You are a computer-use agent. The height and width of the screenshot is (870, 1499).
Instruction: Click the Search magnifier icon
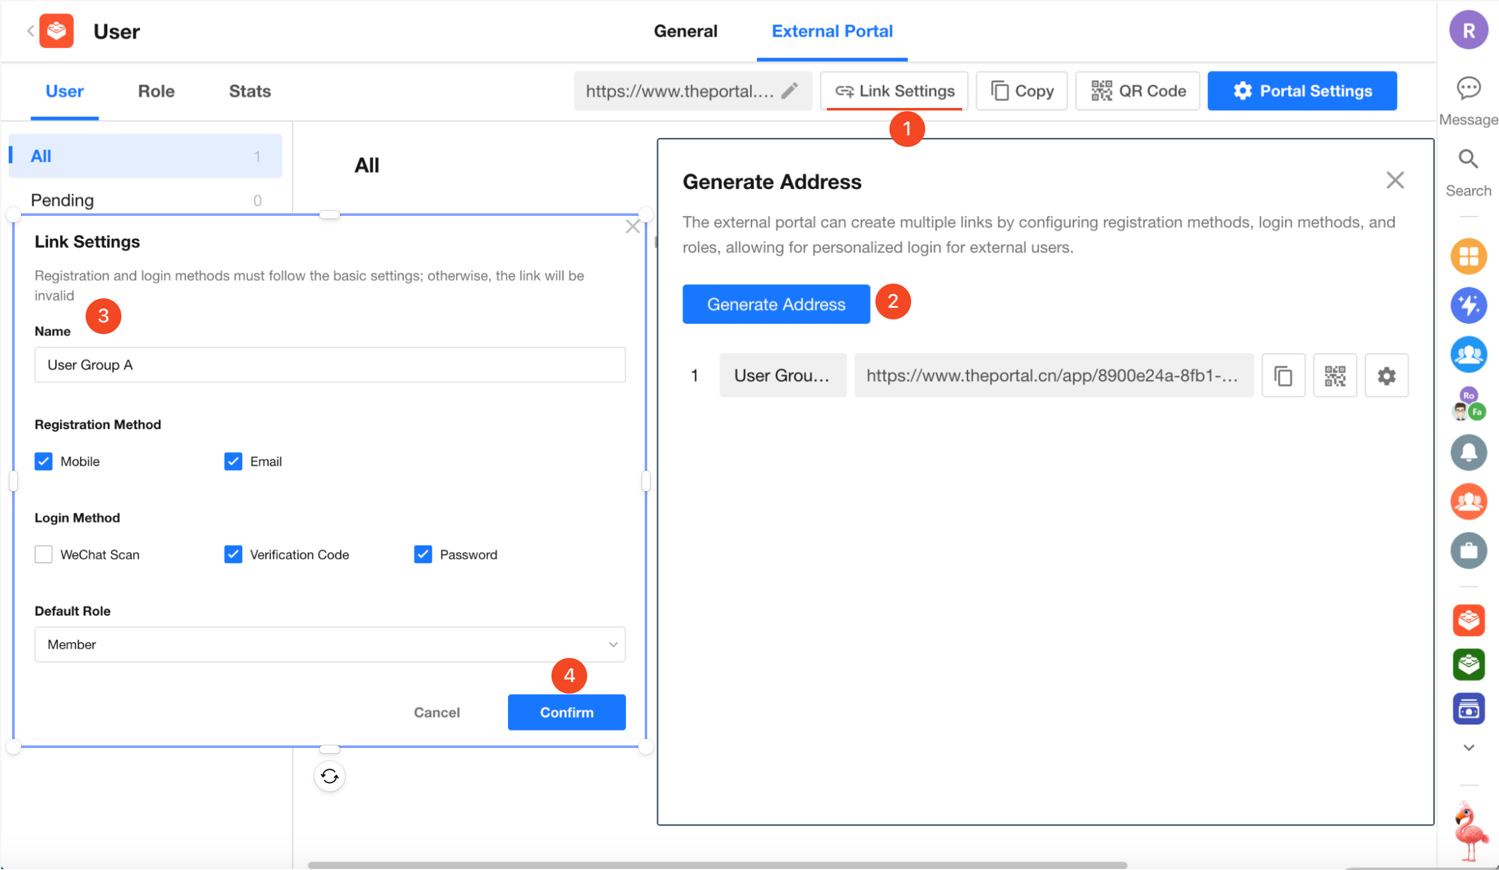click(x=1468, y=159)
